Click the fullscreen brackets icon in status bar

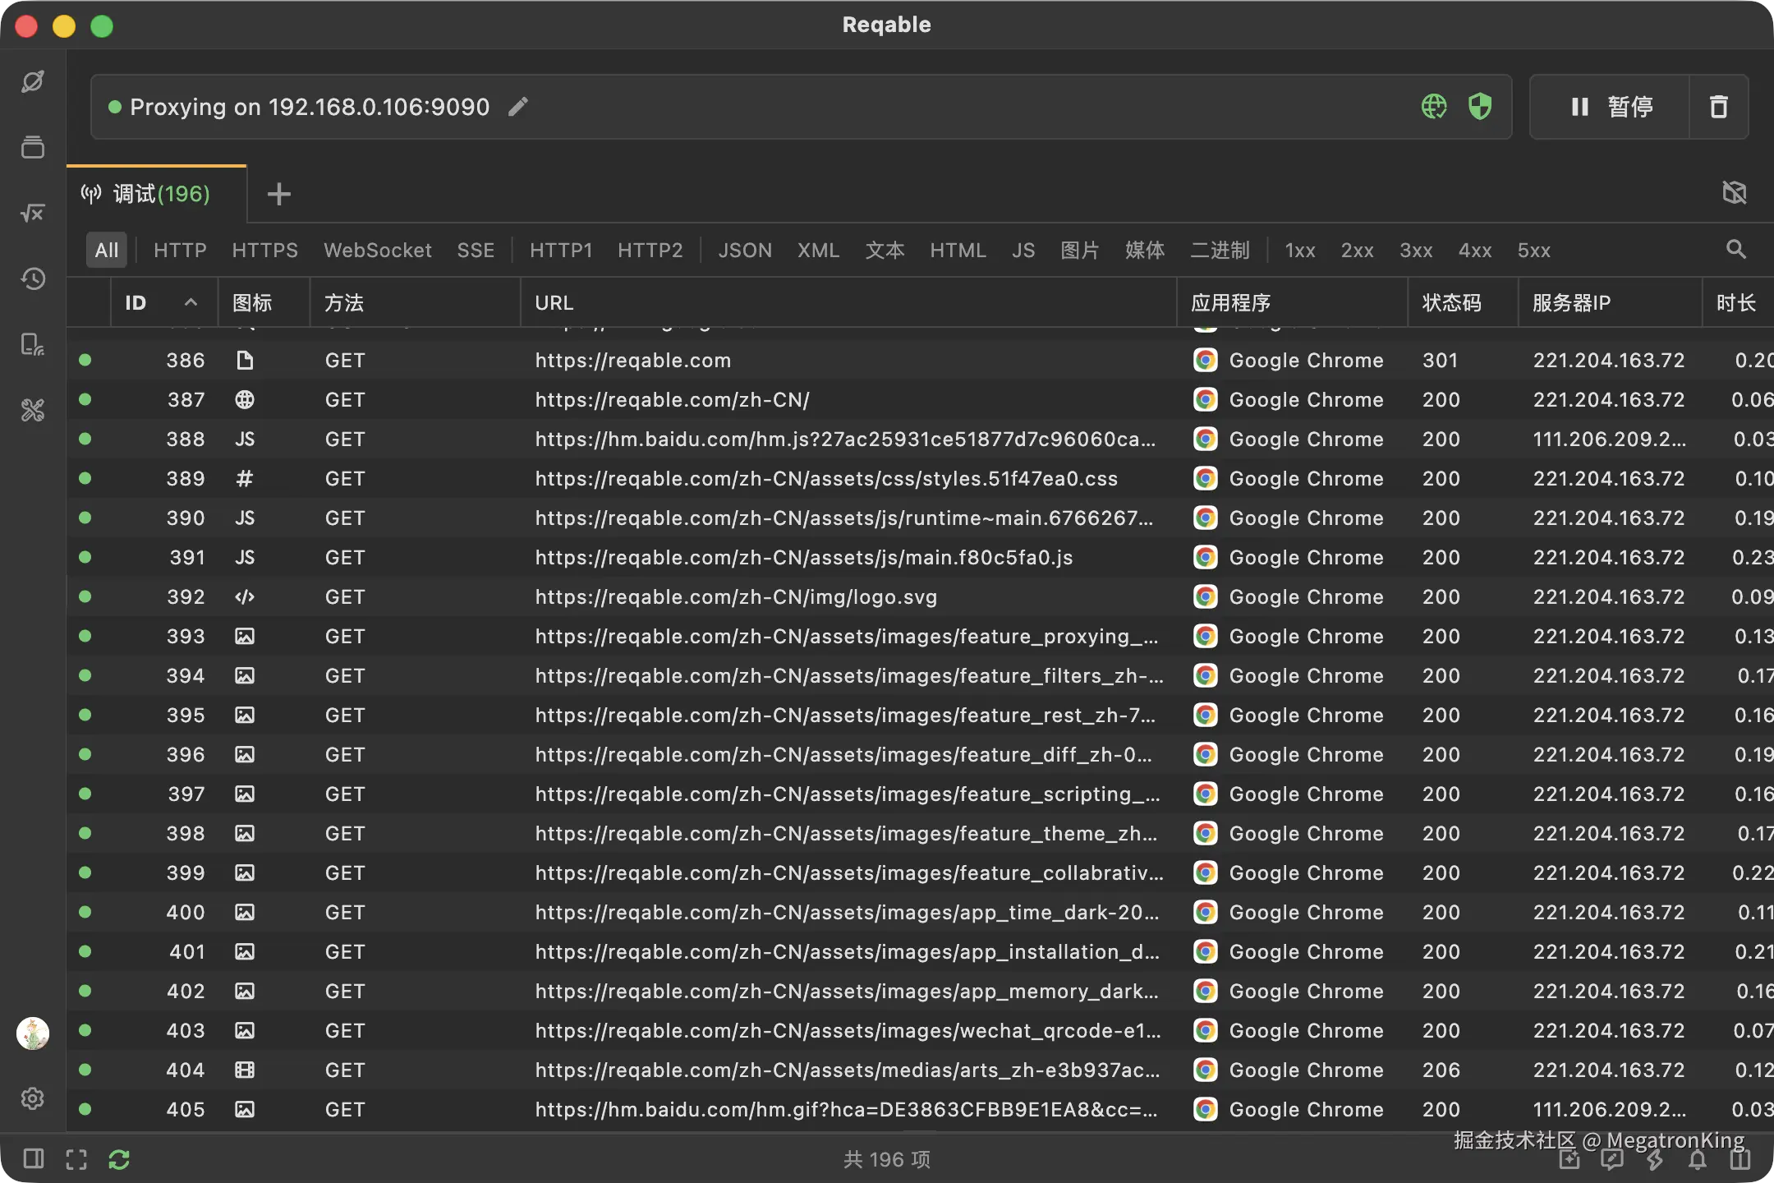coord(76,1159)
